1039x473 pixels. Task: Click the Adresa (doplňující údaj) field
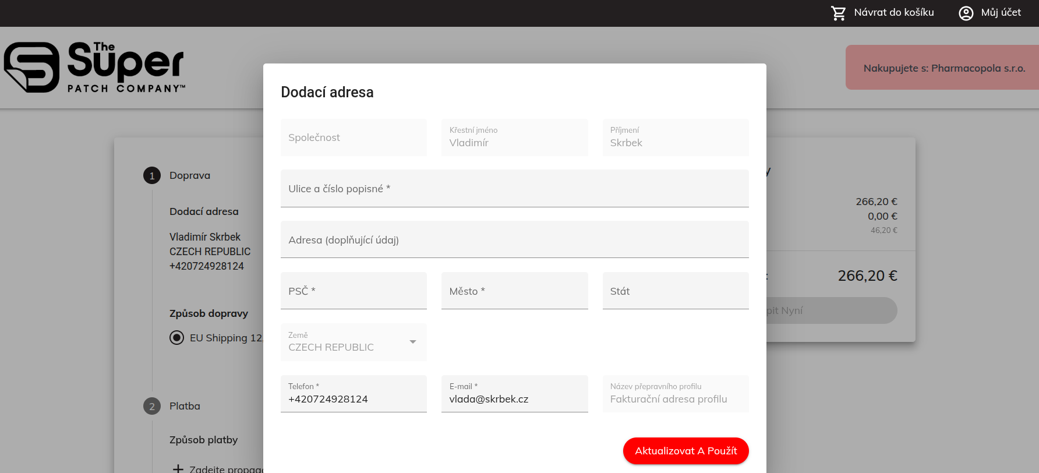point(514,240)
